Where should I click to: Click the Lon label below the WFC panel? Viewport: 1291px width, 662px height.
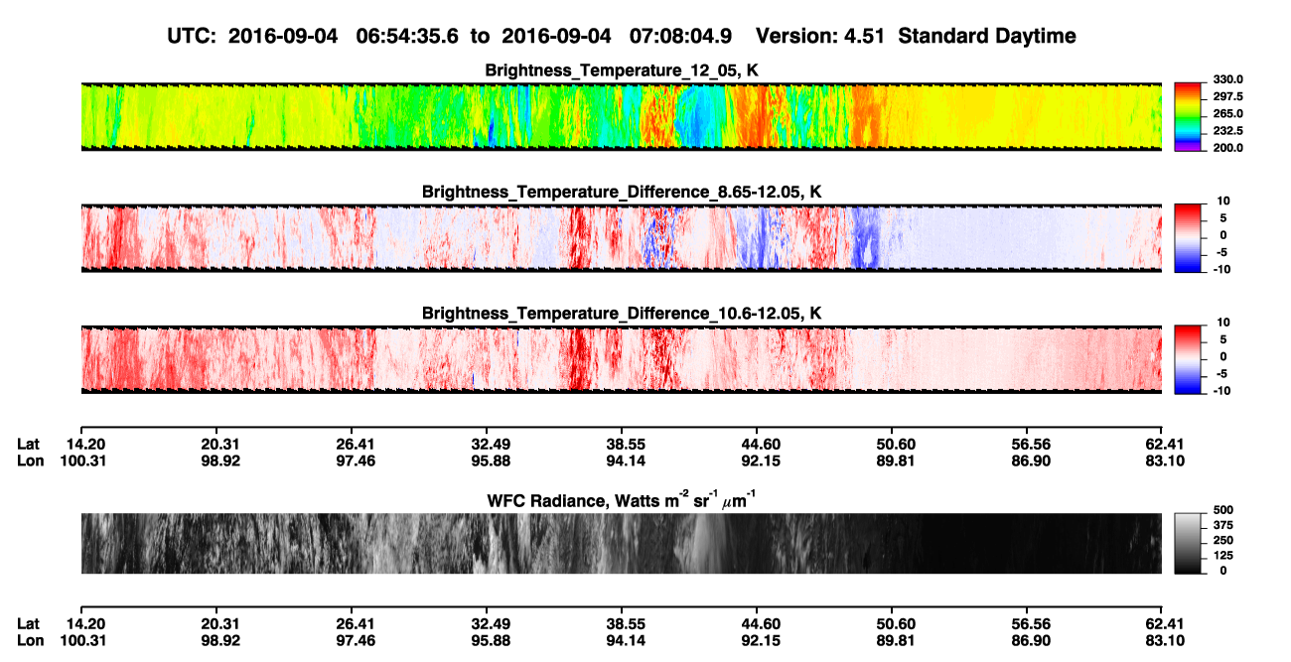31,640
